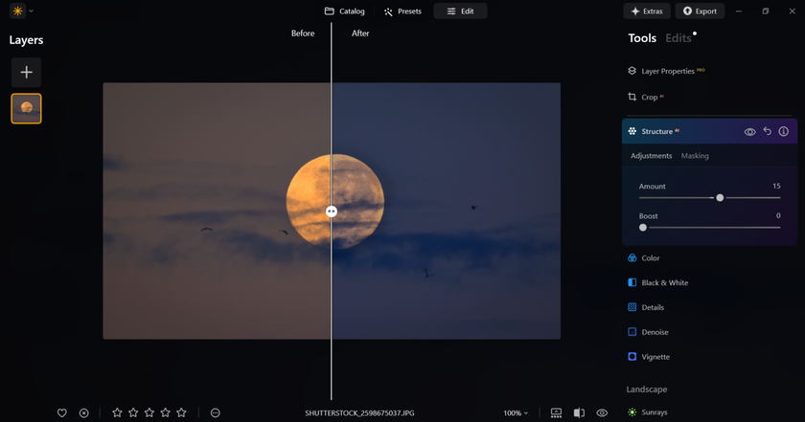Open the color label circle icon

pyautogui.click(x=215, y=412)
